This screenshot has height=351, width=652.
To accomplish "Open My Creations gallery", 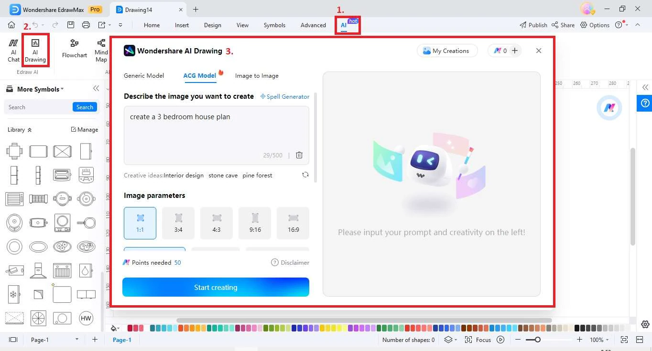I will 446,51.
